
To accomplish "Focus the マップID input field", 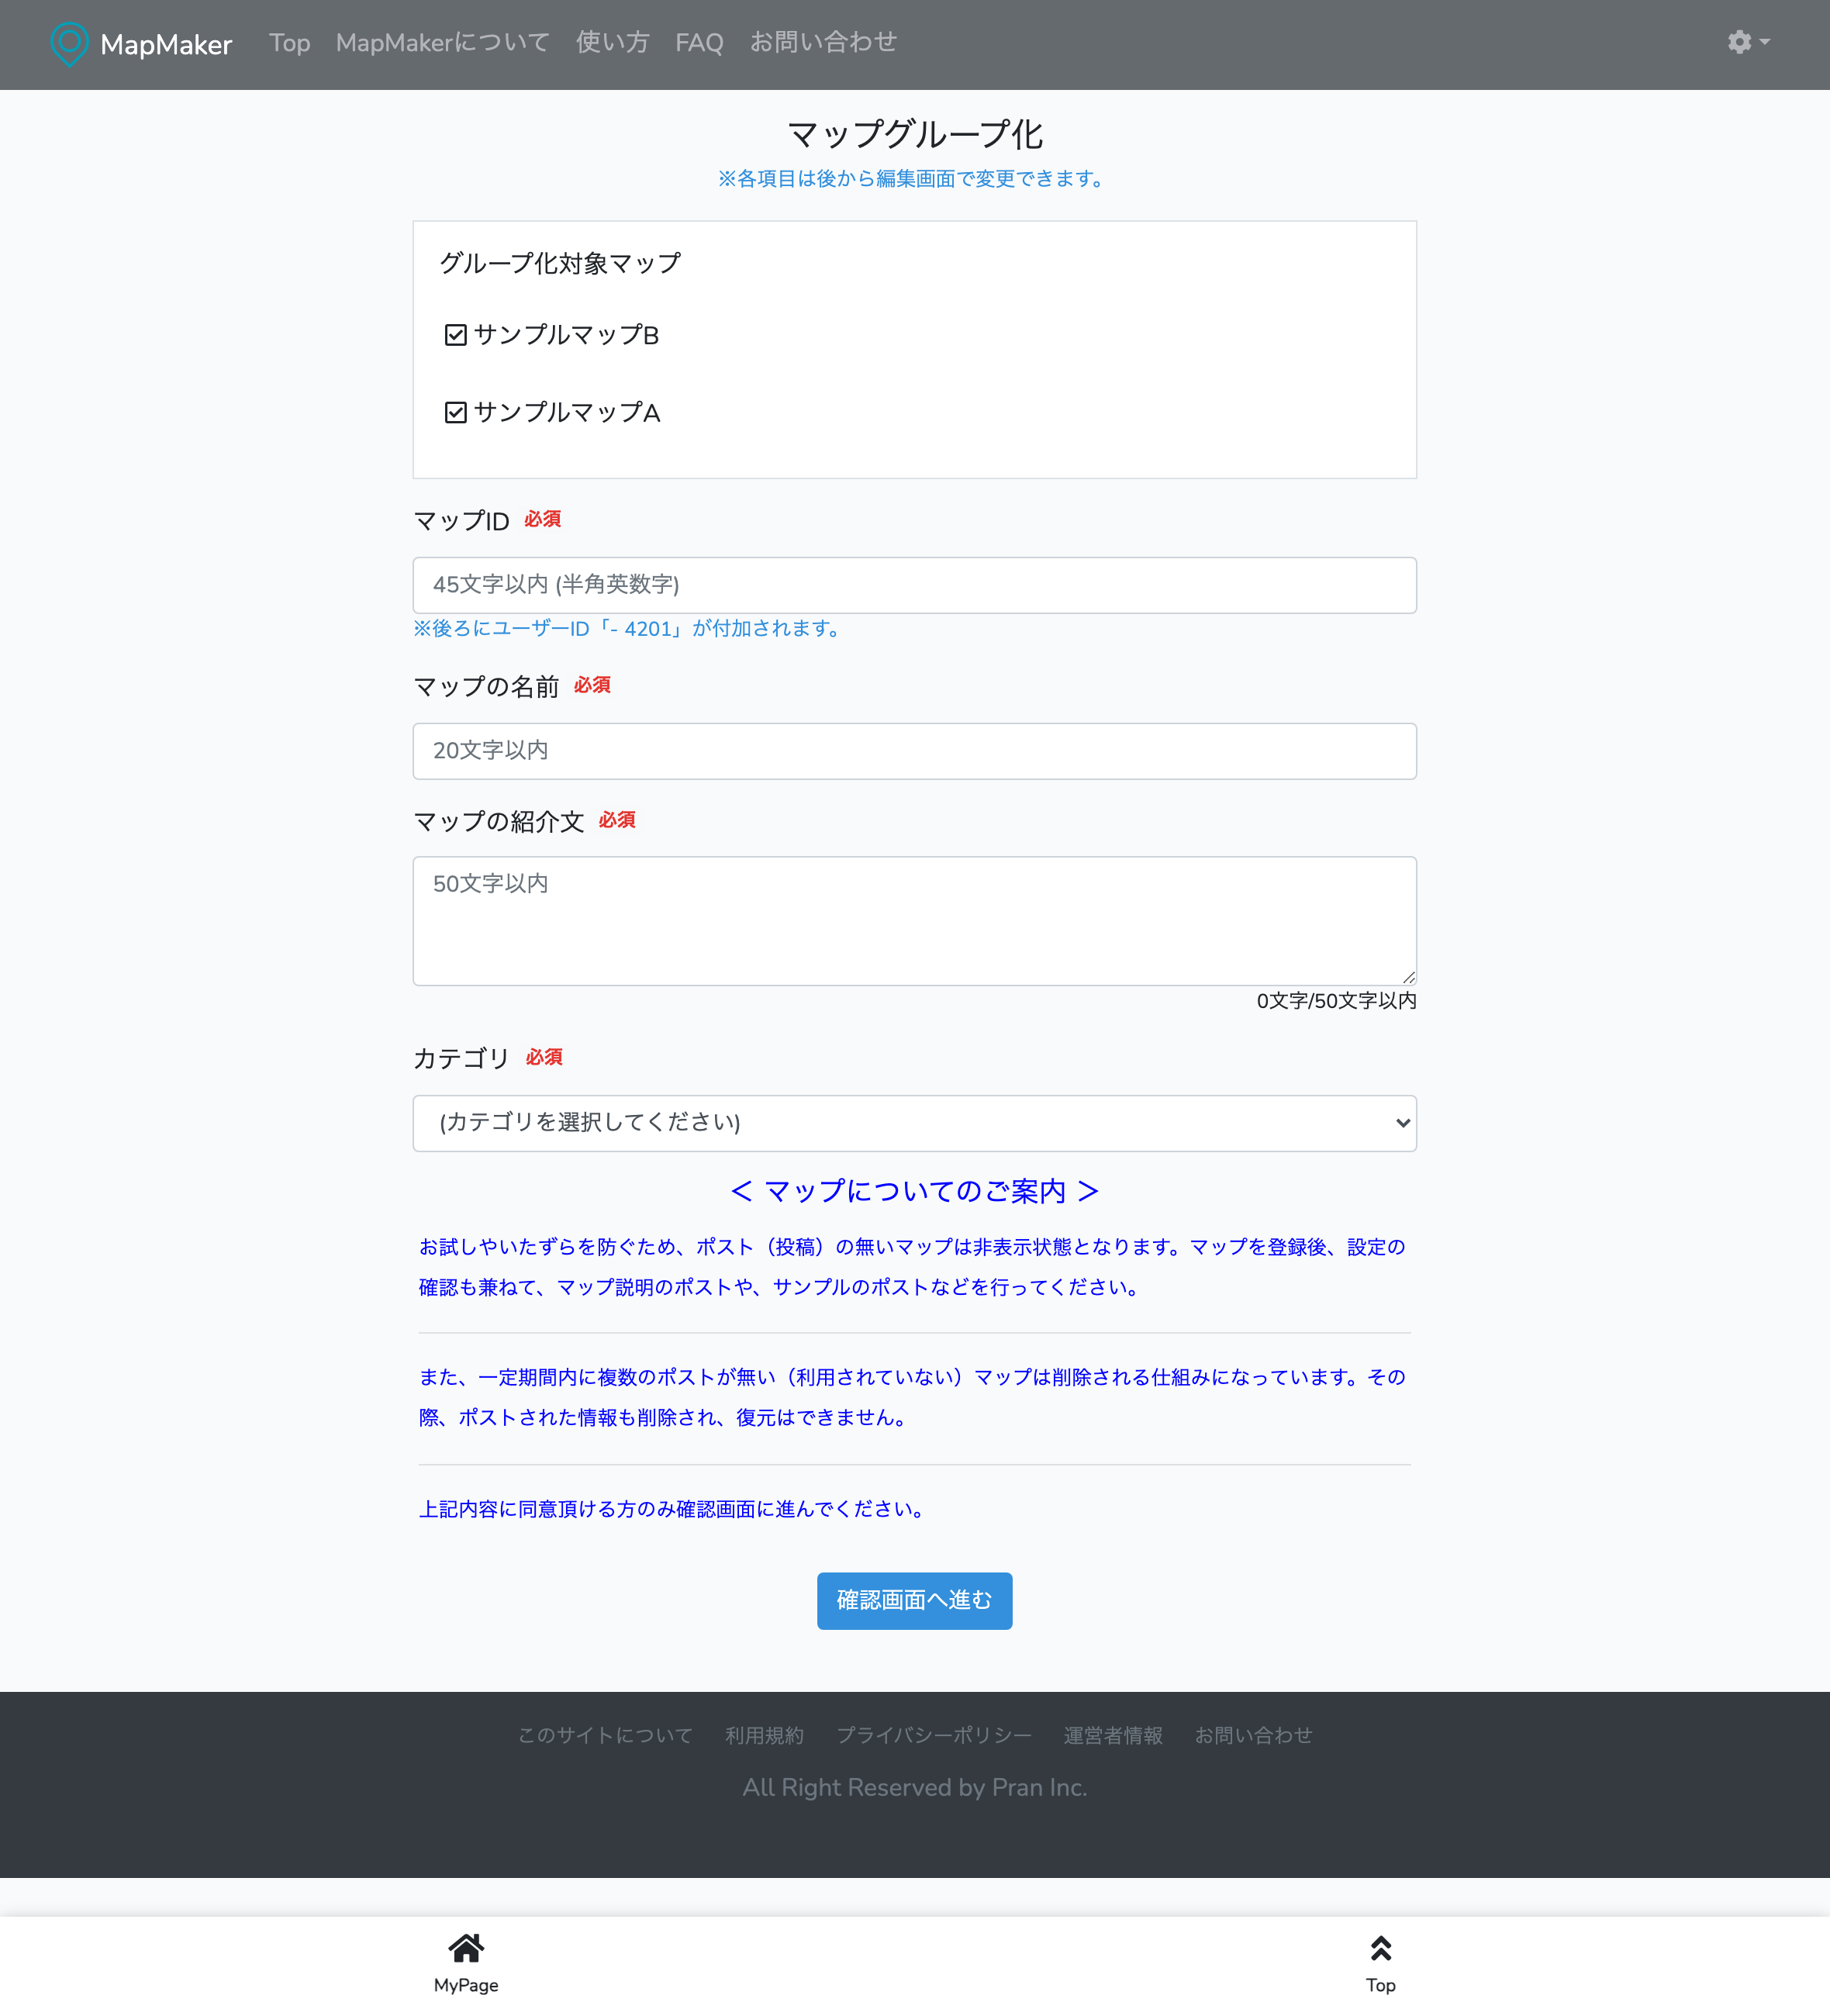I will 914,585.
